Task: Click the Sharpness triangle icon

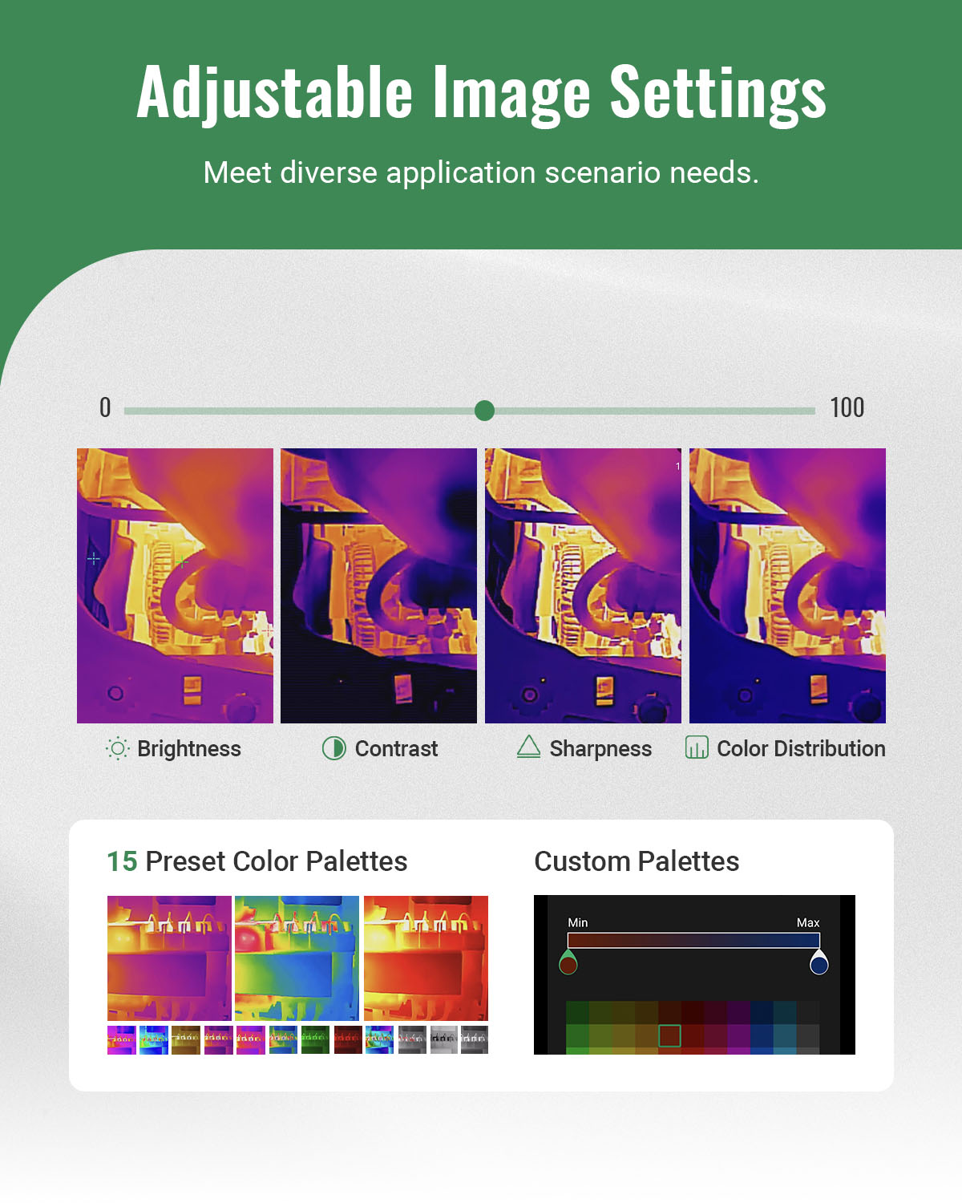Action: [528, 747]
